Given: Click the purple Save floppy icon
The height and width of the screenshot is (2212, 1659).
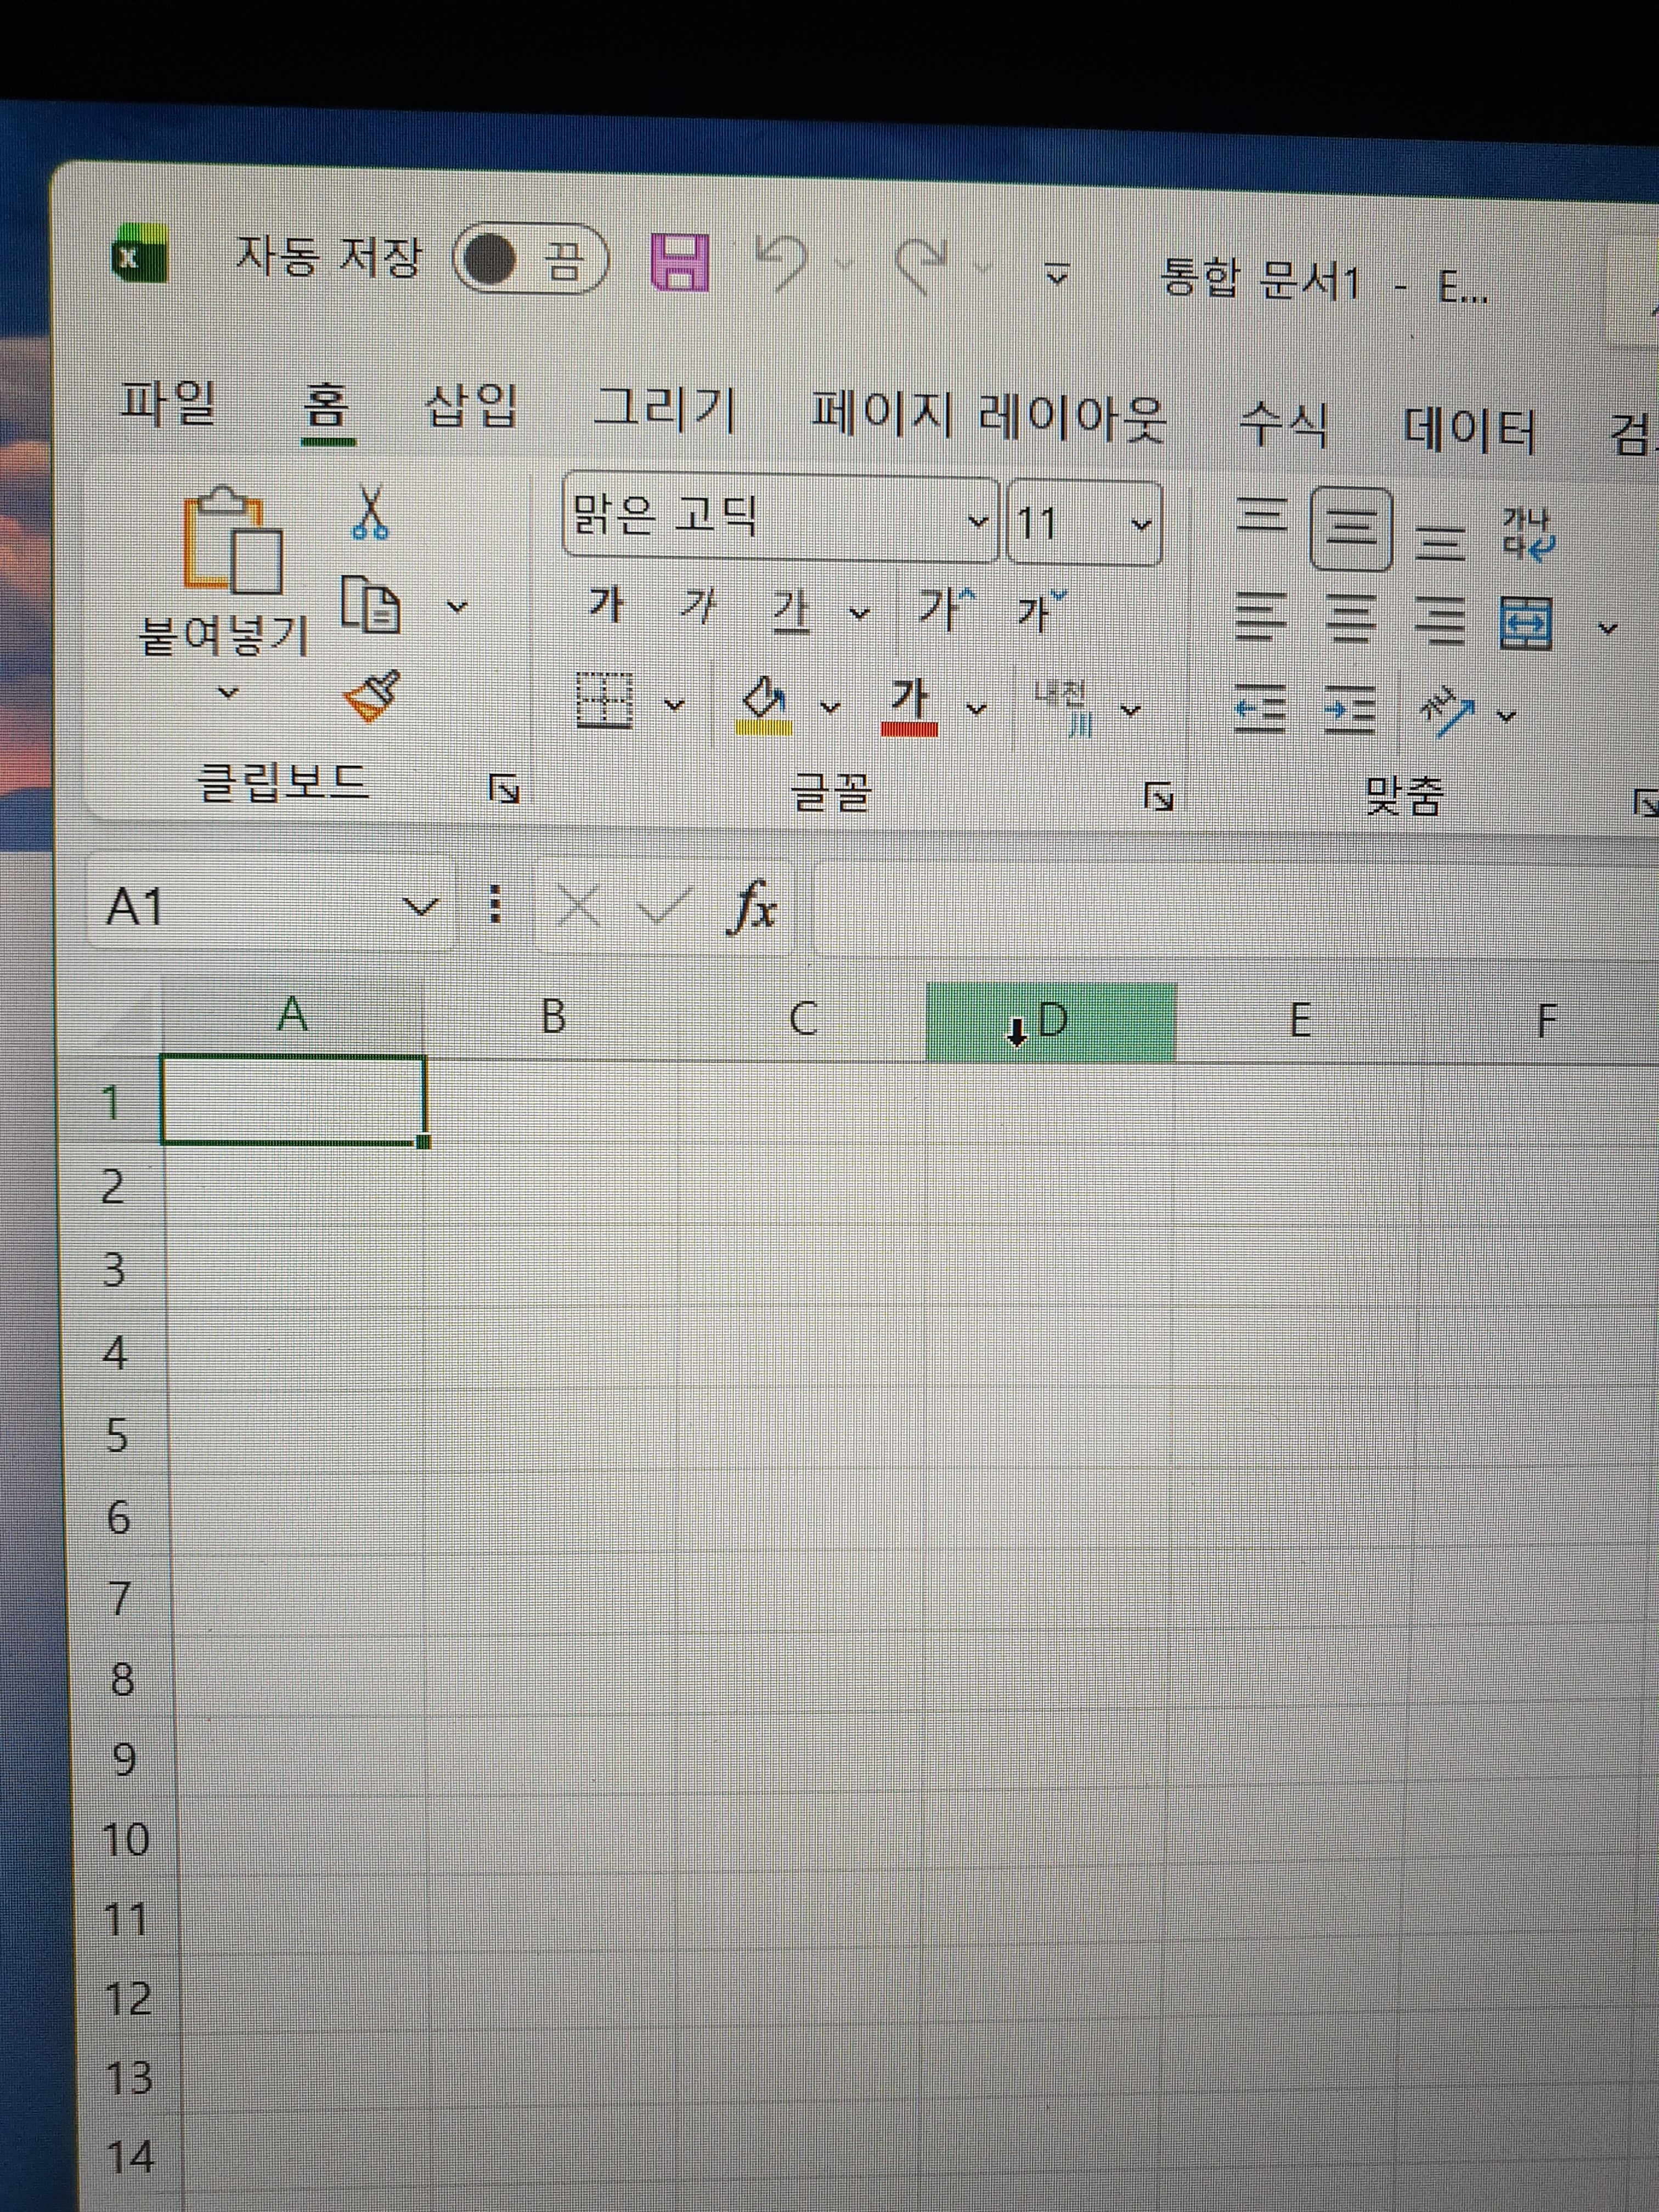Looking at the screenshot, I should (680, 262).
